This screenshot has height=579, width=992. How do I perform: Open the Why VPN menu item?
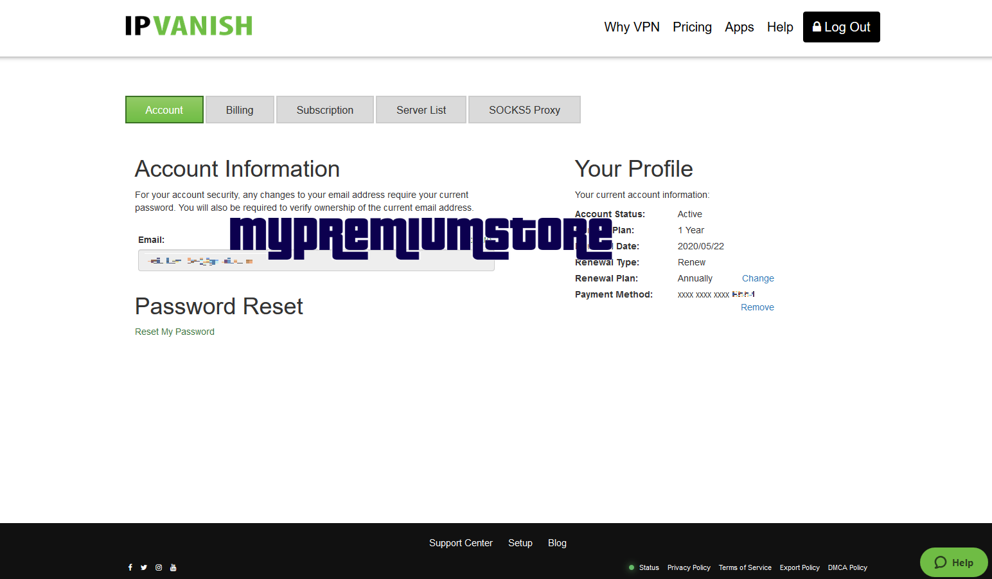(632, 27)
